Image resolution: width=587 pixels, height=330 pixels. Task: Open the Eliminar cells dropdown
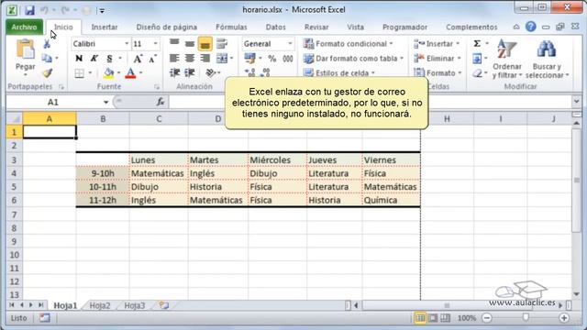click(437, 59)
